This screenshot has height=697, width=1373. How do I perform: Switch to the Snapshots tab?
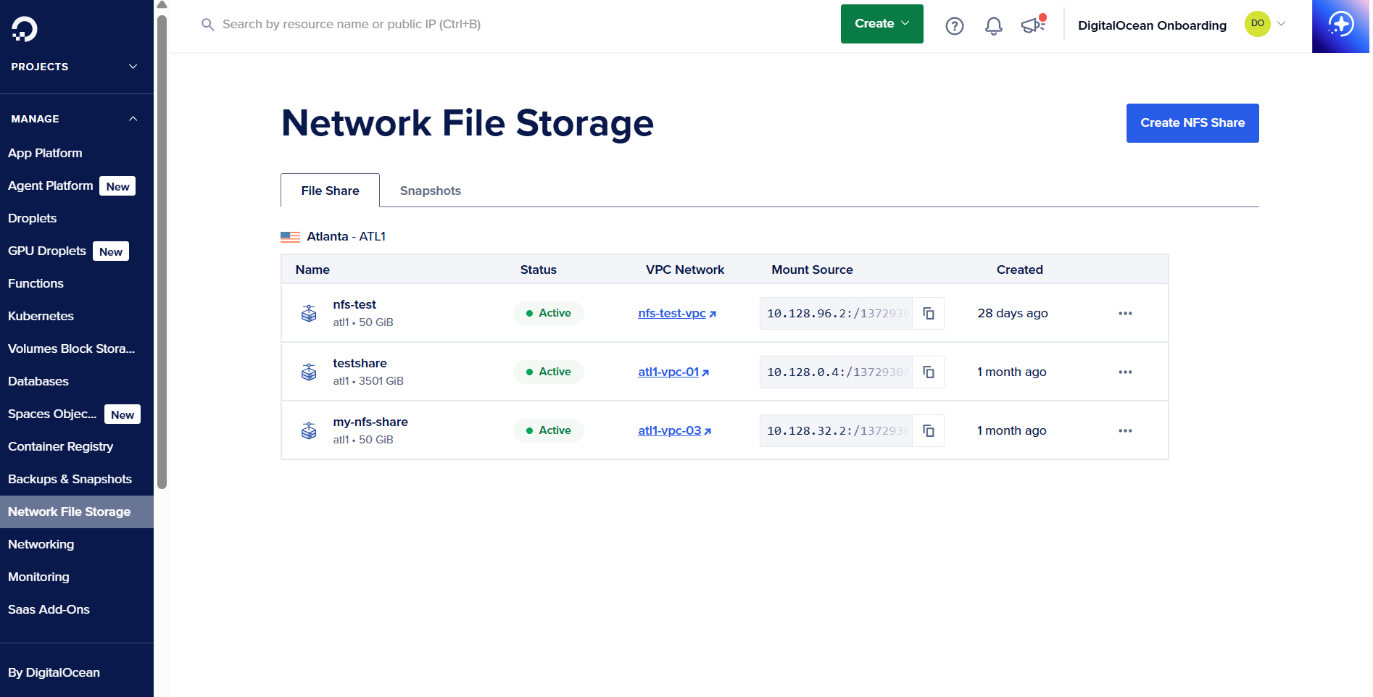tap(430, 191)
